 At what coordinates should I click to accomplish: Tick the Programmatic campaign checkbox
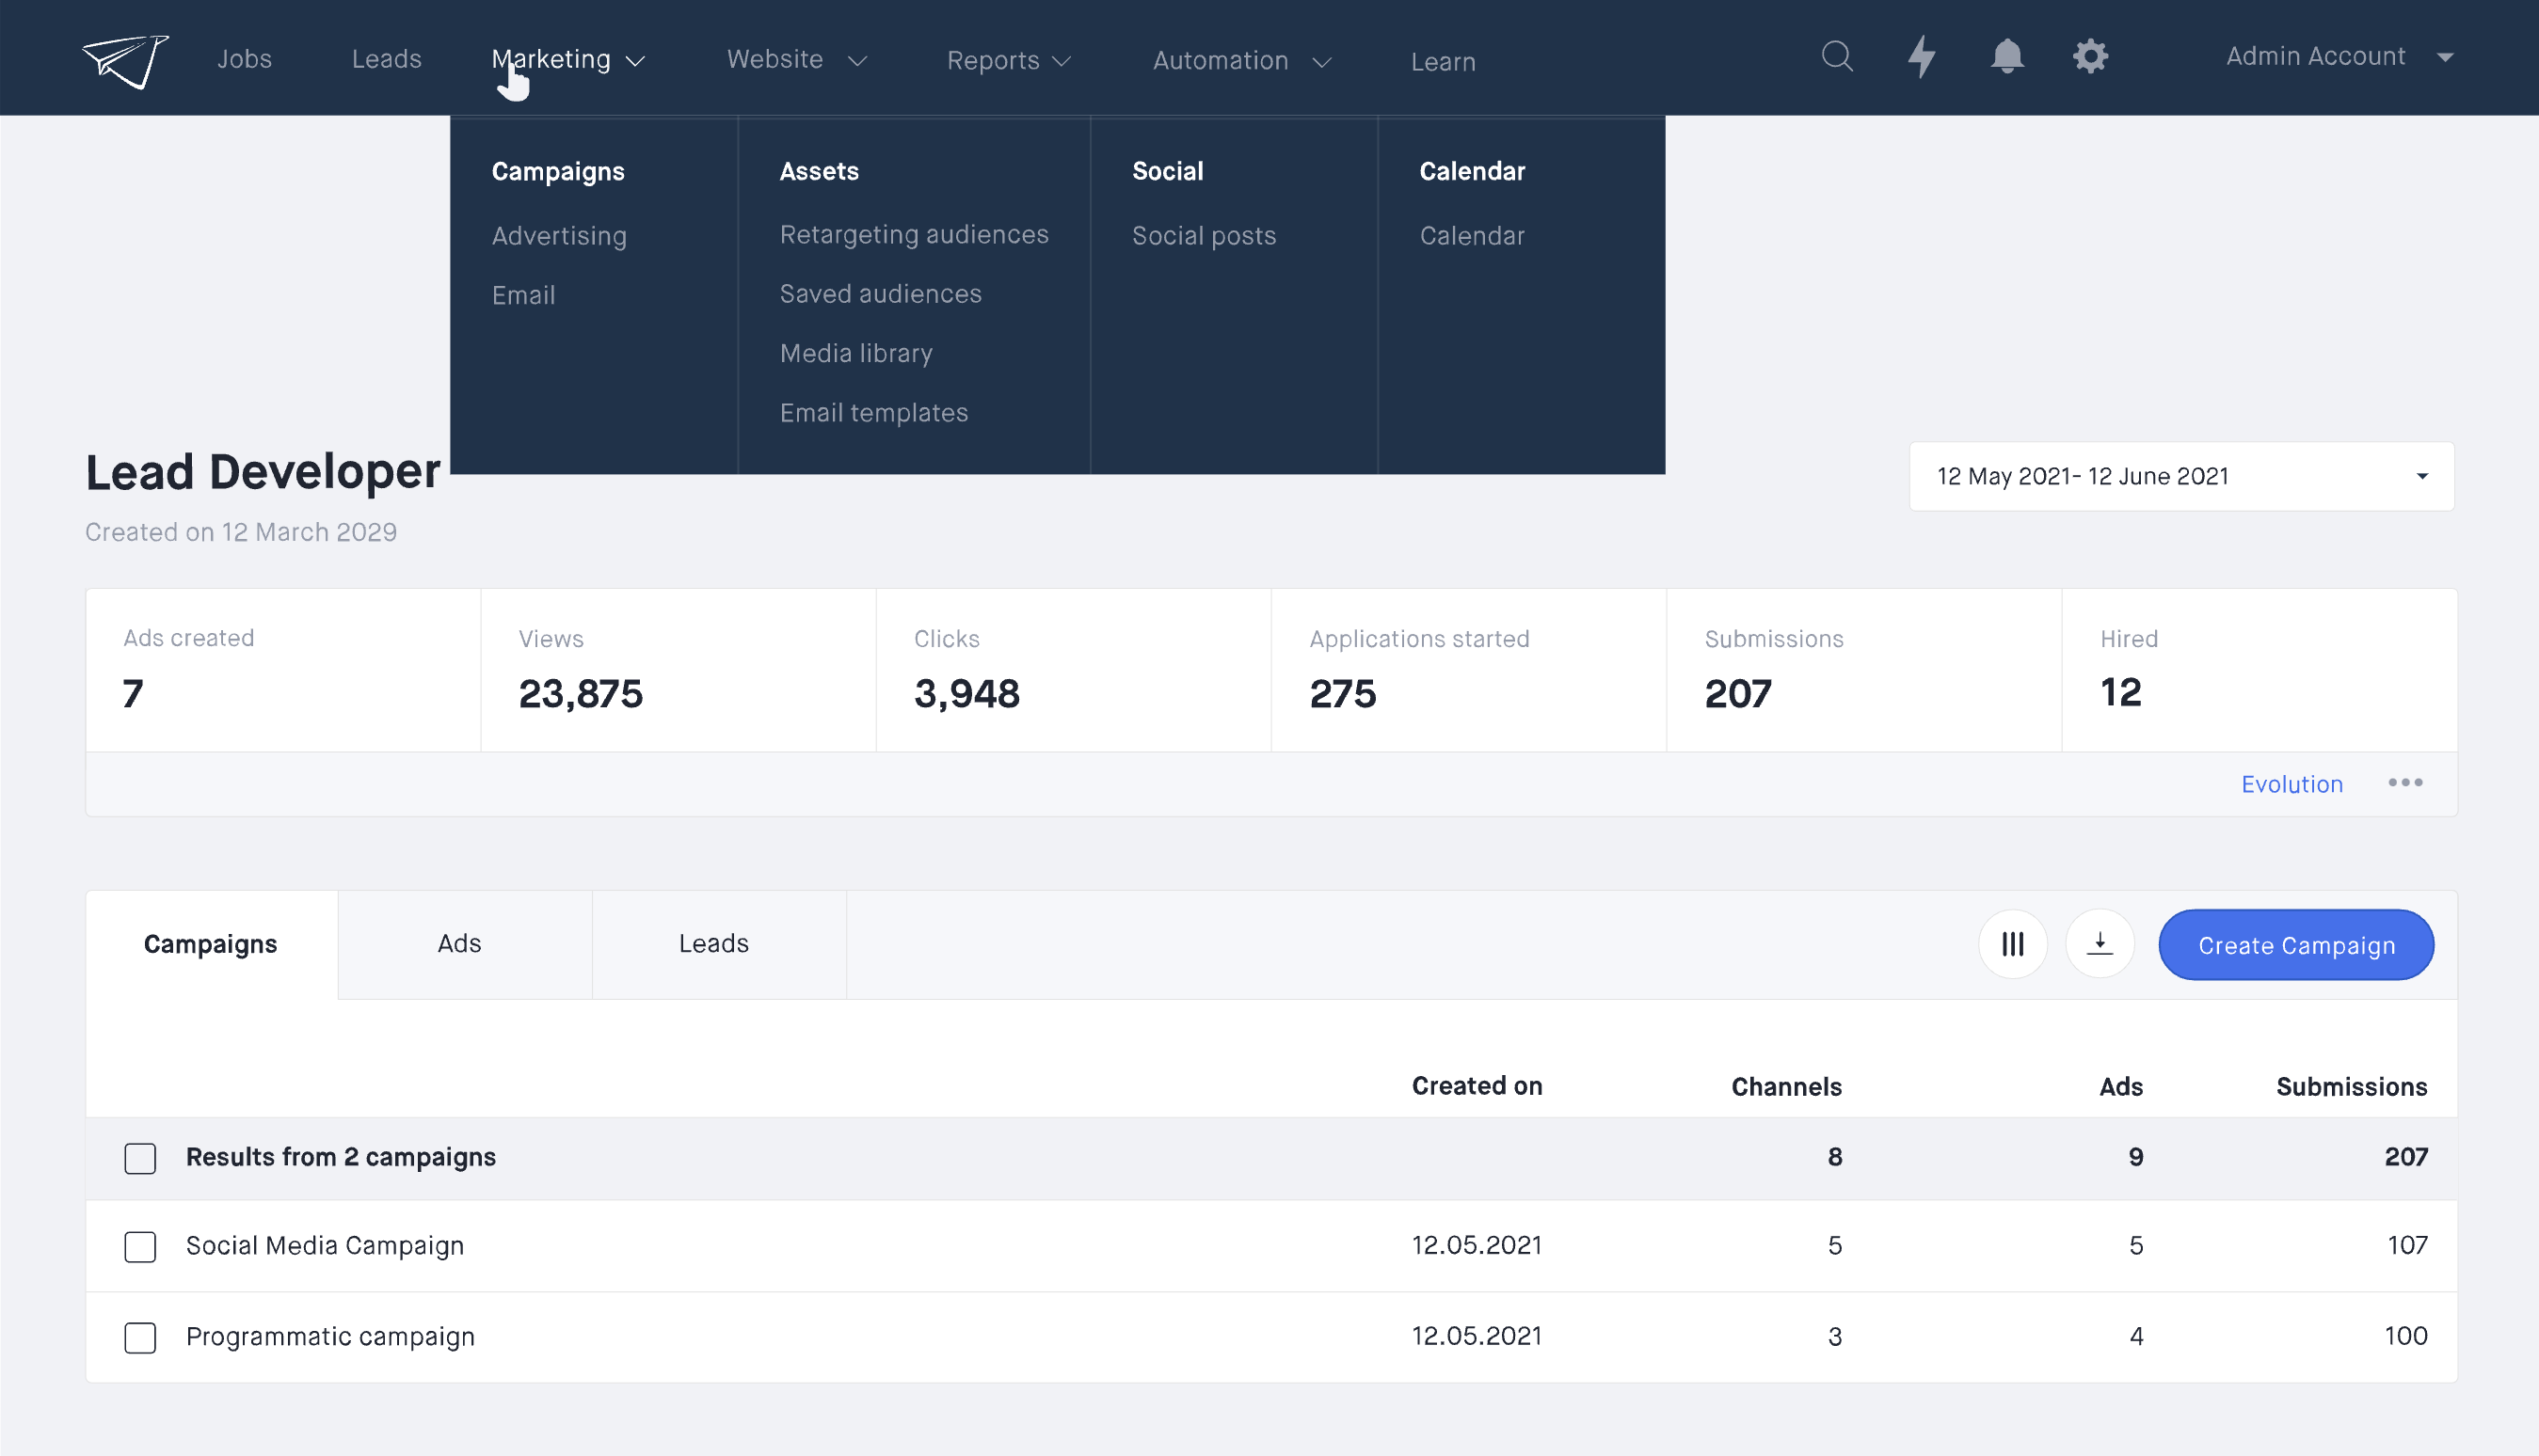click(x=140, y=1337)
